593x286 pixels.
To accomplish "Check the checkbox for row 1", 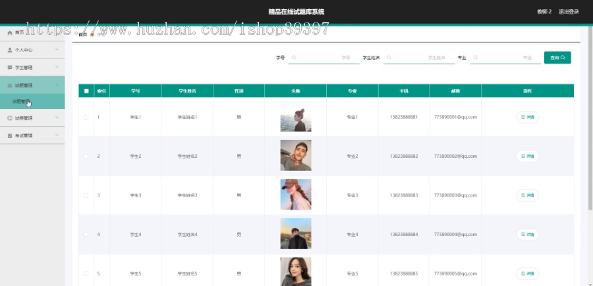I will tap(86, 117).
